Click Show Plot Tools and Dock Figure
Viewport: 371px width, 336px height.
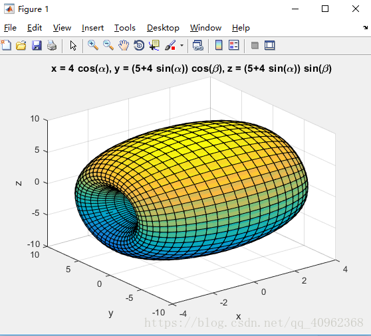(269, 45)
